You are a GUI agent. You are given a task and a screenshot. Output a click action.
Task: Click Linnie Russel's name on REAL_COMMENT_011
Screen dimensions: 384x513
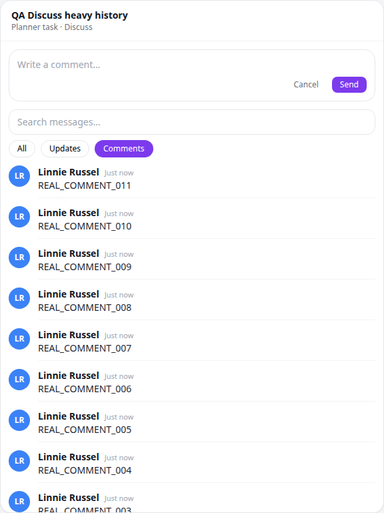69,172
